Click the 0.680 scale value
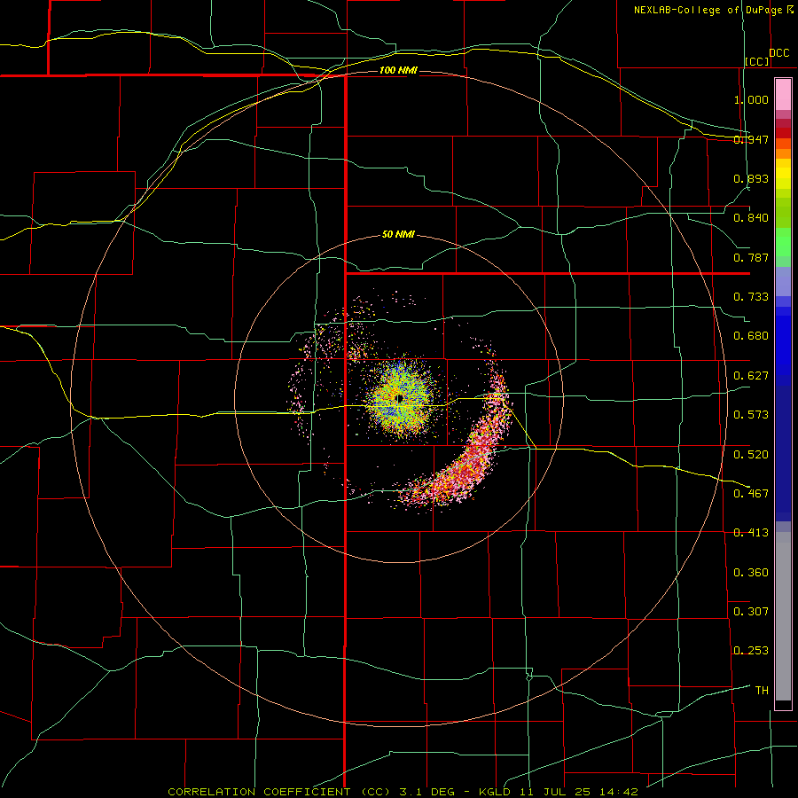 pos(751,336)
